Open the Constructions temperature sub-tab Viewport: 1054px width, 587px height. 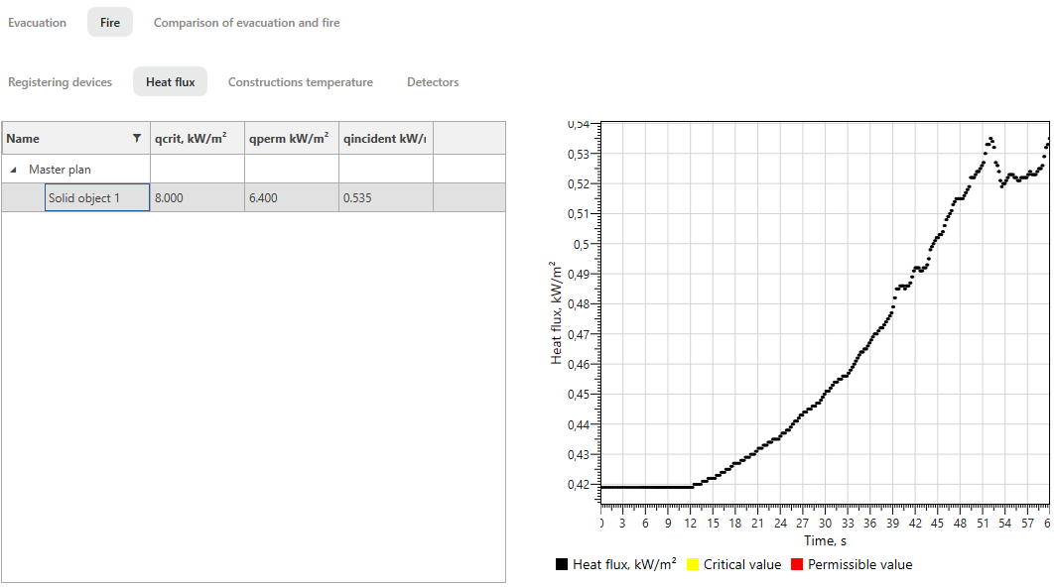point(301,82)
